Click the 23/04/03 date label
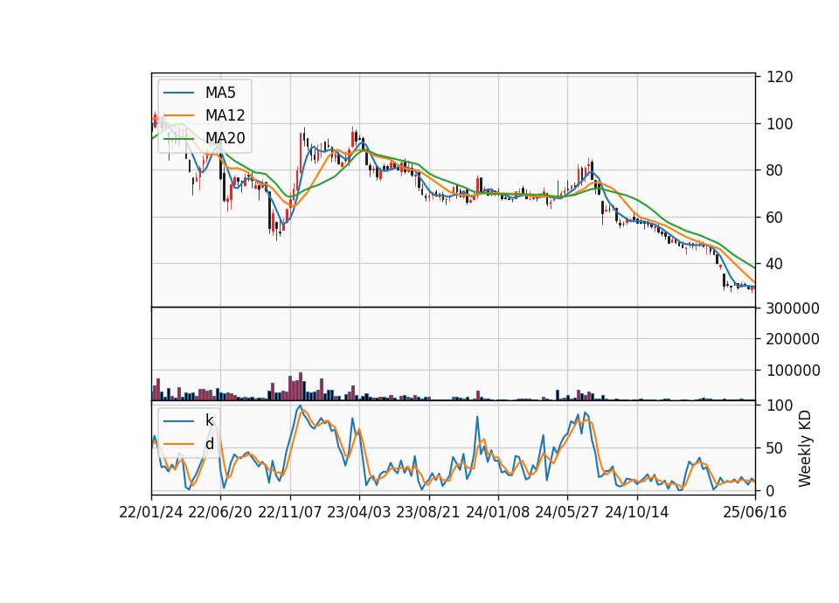Viewport: 839px width, 603px height. (359, 512)
